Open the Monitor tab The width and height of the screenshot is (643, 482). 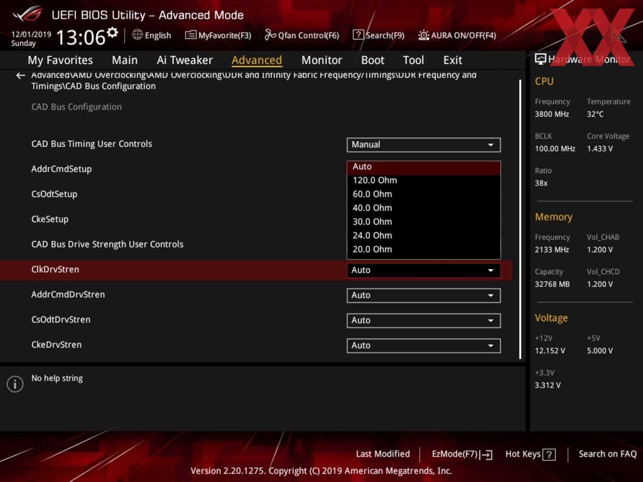[x=321, y=60]
